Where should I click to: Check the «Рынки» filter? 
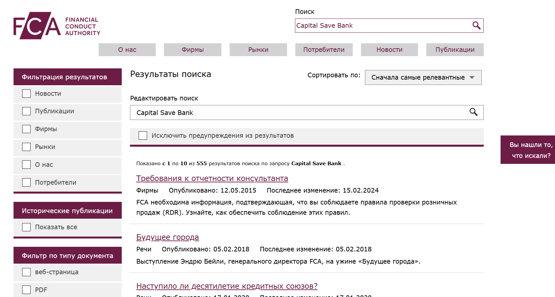click(26, 146)
